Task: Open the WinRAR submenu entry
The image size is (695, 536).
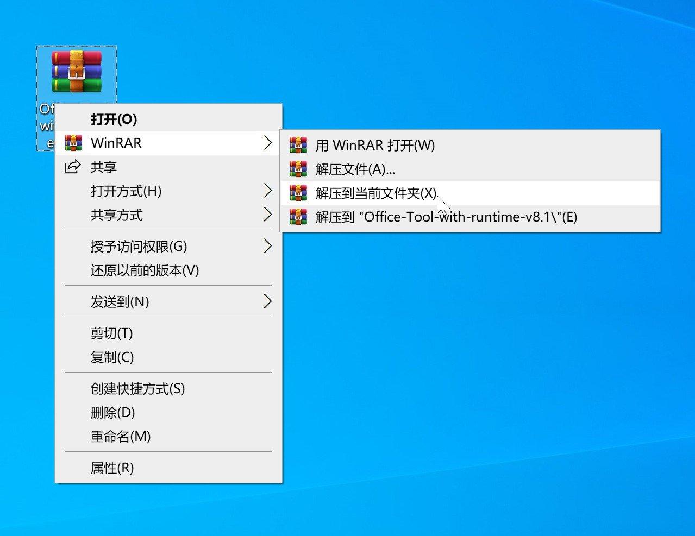Action: pos(168,143)
